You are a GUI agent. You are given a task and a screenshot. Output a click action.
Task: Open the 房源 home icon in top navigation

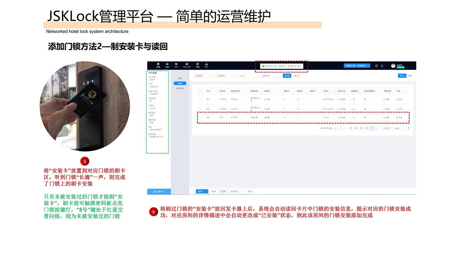[158, 65]
